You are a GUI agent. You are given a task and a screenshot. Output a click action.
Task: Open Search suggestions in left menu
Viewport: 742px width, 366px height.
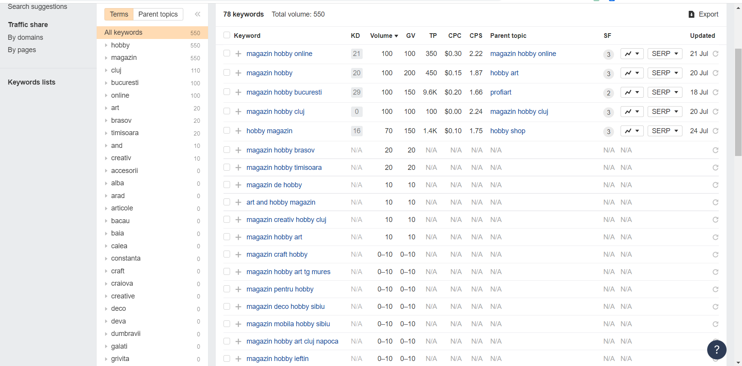[38, 7]
